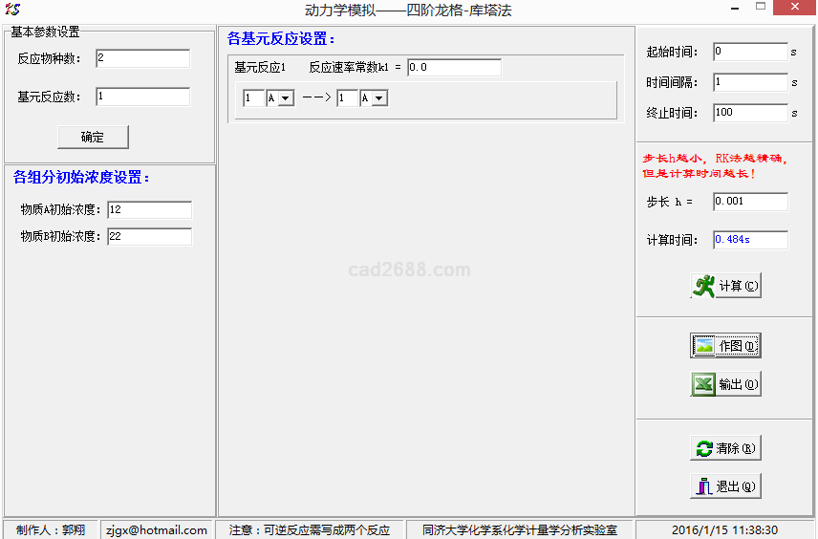Click the running-man 计算 (Calculate) icon

[x=705, y=286]
